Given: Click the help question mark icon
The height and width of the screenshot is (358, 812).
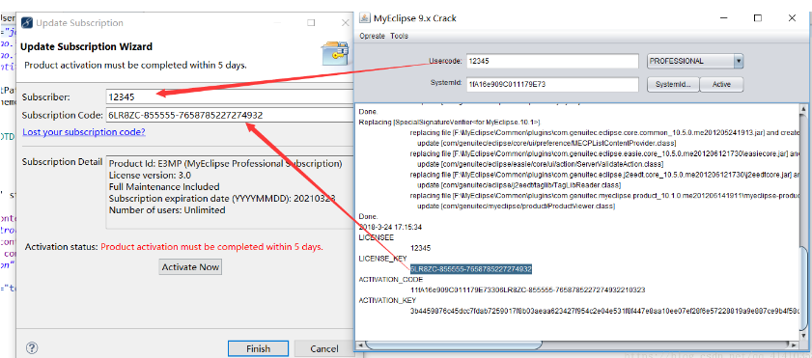Looking at the screenshot, I should 32,348.
